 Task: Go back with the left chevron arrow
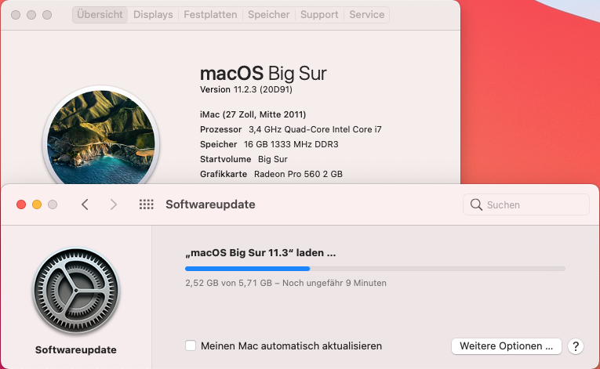(x=85, y=204)
